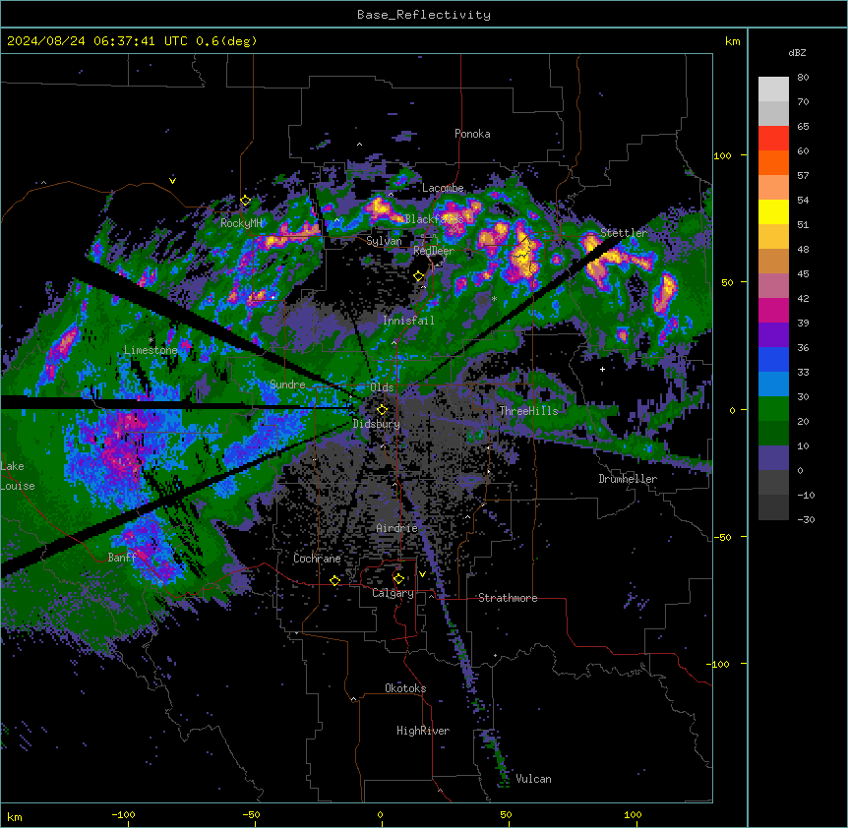Click the 100 tick on the vertical axis
The image size is (848, 828).
722,155
